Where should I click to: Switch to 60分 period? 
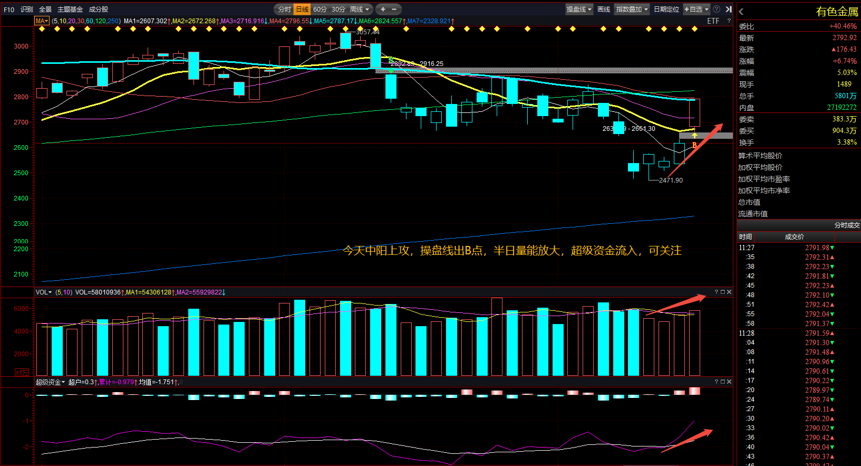[x=320, y=9]
